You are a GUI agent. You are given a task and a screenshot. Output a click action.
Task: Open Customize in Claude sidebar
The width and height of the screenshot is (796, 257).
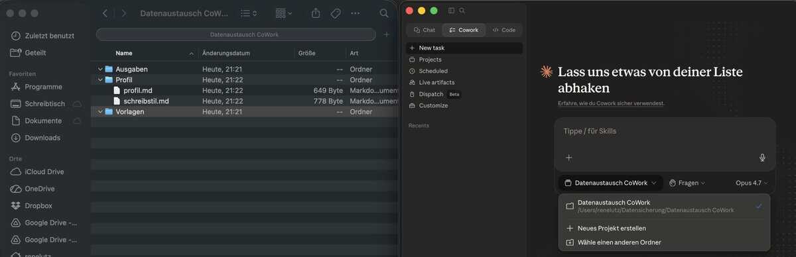point(464,105)
